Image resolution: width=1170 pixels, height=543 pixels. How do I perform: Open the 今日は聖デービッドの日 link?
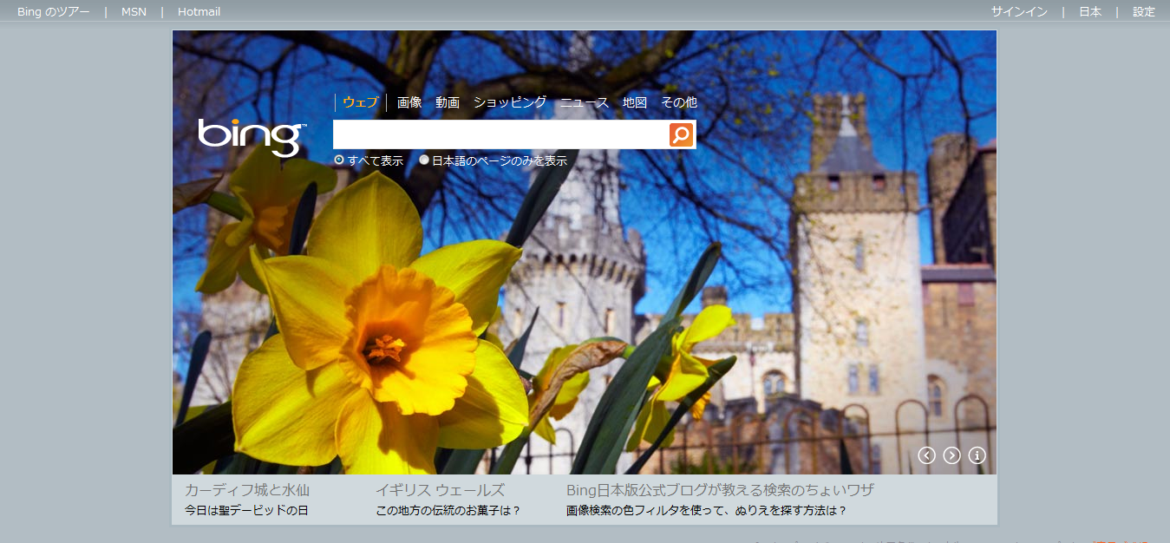point(246,511)
